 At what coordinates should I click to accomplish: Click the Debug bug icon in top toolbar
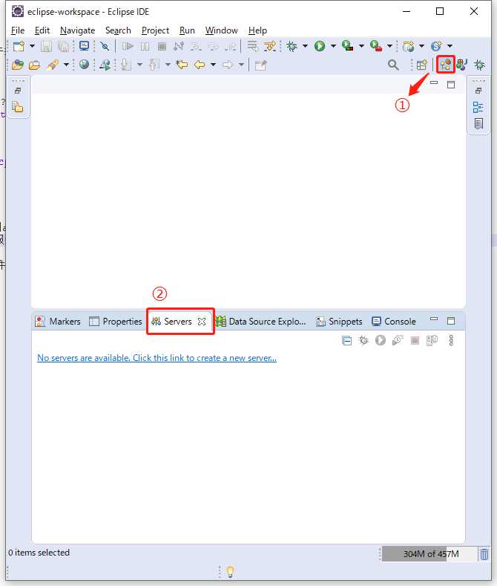point(292,46)
